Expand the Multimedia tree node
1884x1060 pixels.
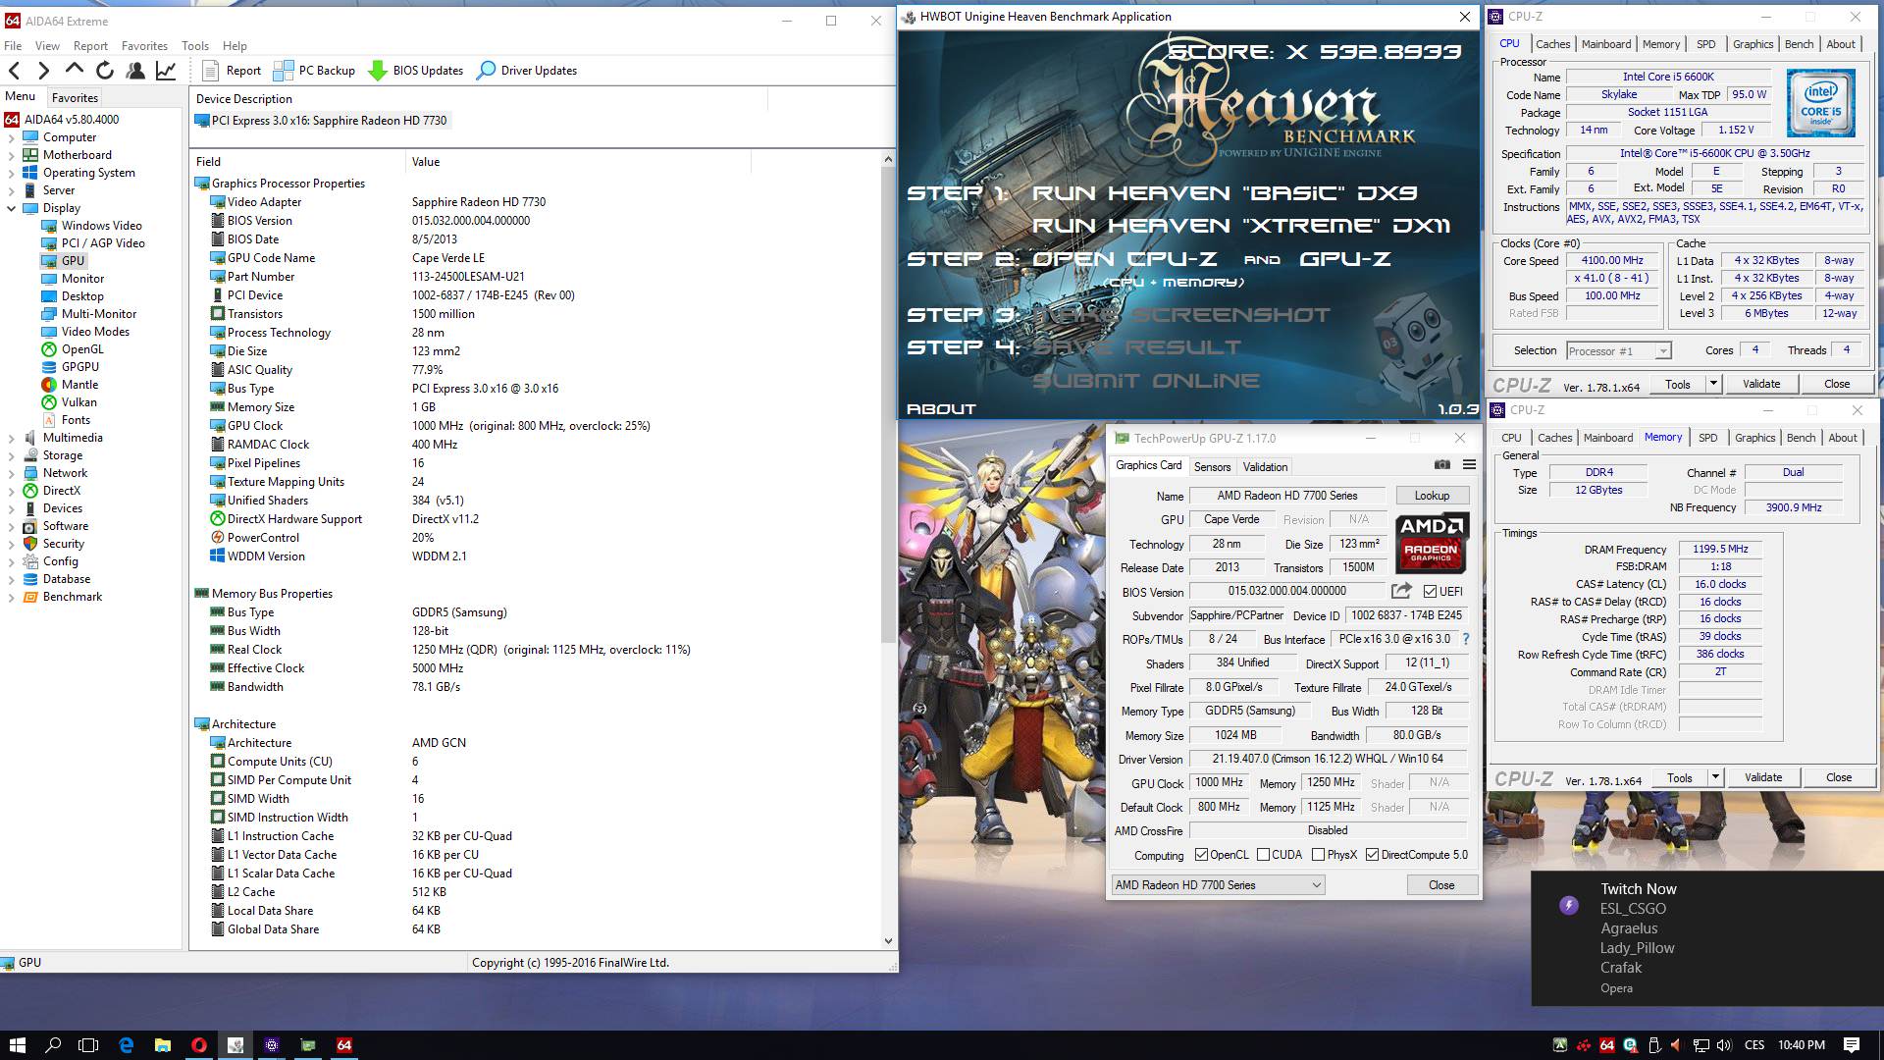(12, 438)
